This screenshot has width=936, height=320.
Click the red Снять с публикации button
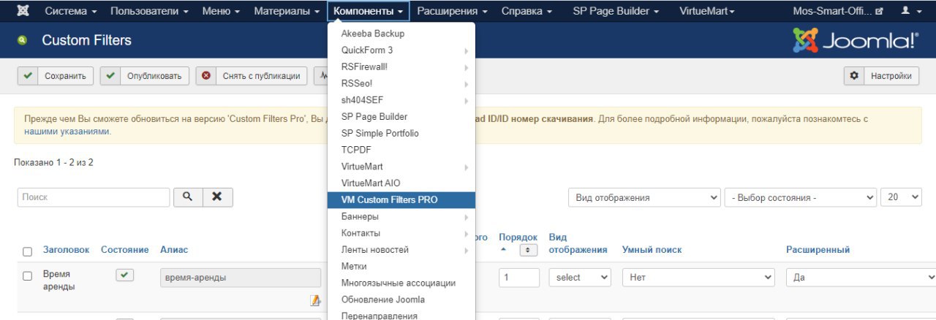(x=252, y=76)
